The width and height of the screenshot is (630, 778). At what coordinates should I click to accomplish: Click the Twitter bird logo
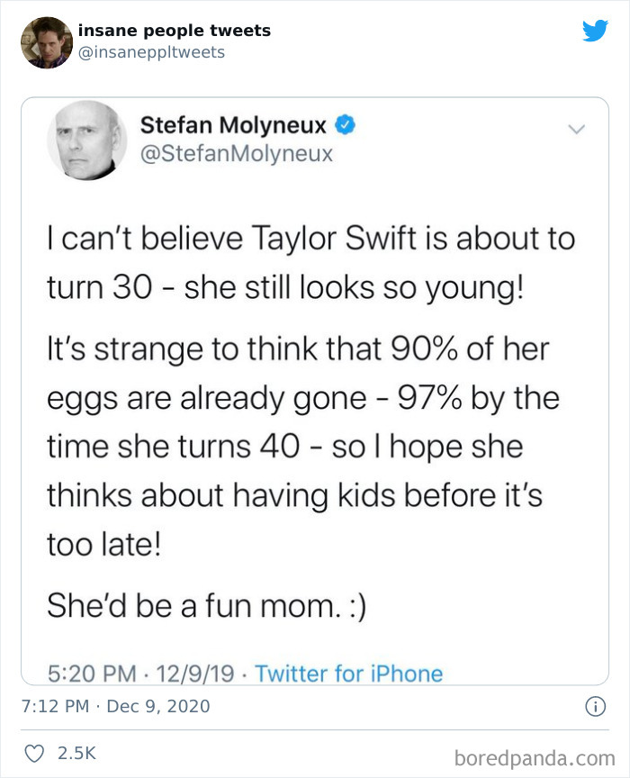point(596,30)
